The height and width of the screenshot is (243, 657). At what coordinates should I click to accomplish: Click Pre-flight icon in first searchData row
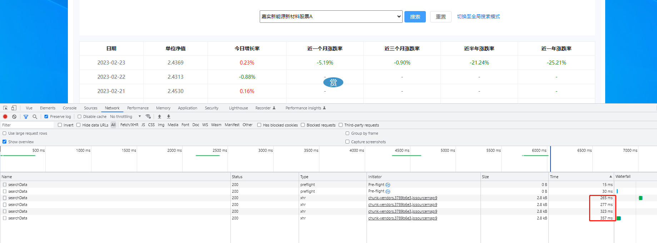[x=388, y=185]
